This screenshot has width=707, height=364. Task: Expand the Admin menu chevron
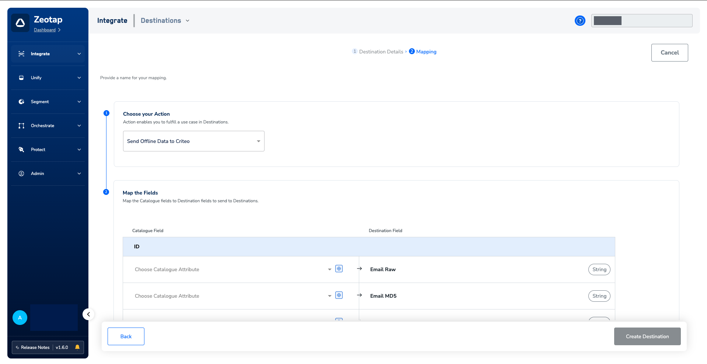coord(79,174)
